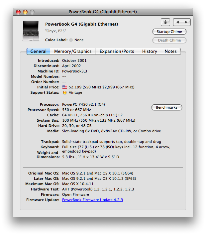Screen dimensions: 206x235
Task: Click the heading "PowerBook G4 (Gigabit Ethernet)"
Action: [x=82, y=24]
